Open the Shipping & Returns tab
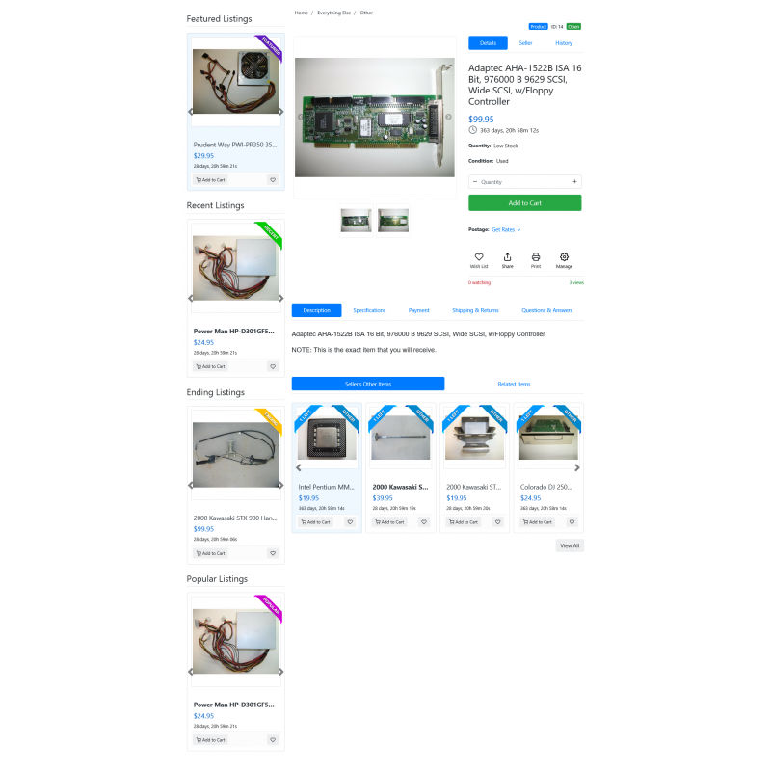The image size is (771, 771). tap(475, 310)
